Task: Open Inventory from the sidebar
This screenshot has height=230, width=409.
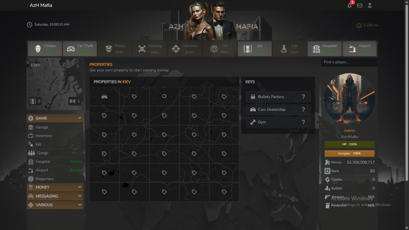Action: [44, 136]
